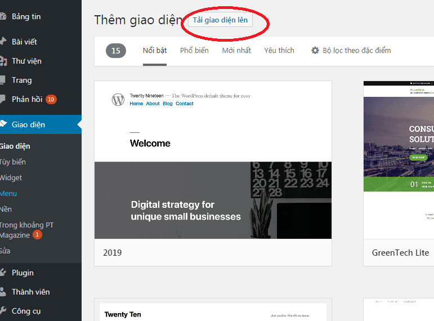The image size is (434, 321).
Task: Open Twenty Nineteen theme screenshot
Action: [213, 160]
